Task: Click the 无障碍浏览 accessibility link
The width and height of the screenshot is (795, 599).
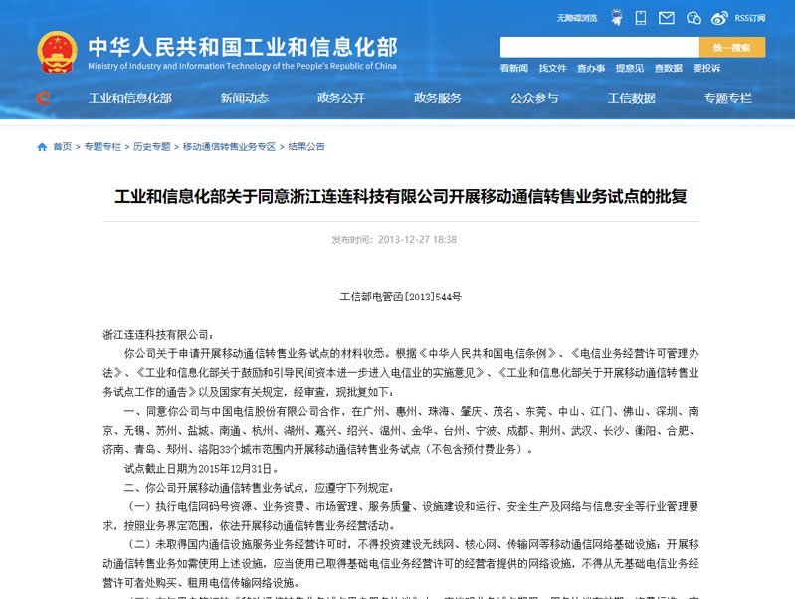Action: 577,18
